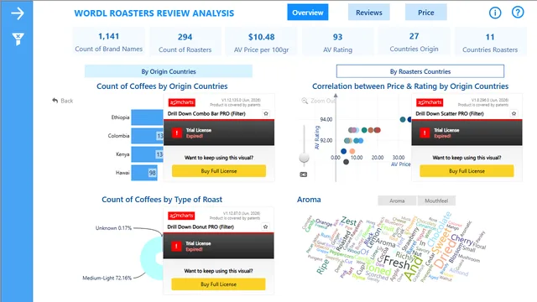Click the Count of Brand Names card

click(108, 41)
